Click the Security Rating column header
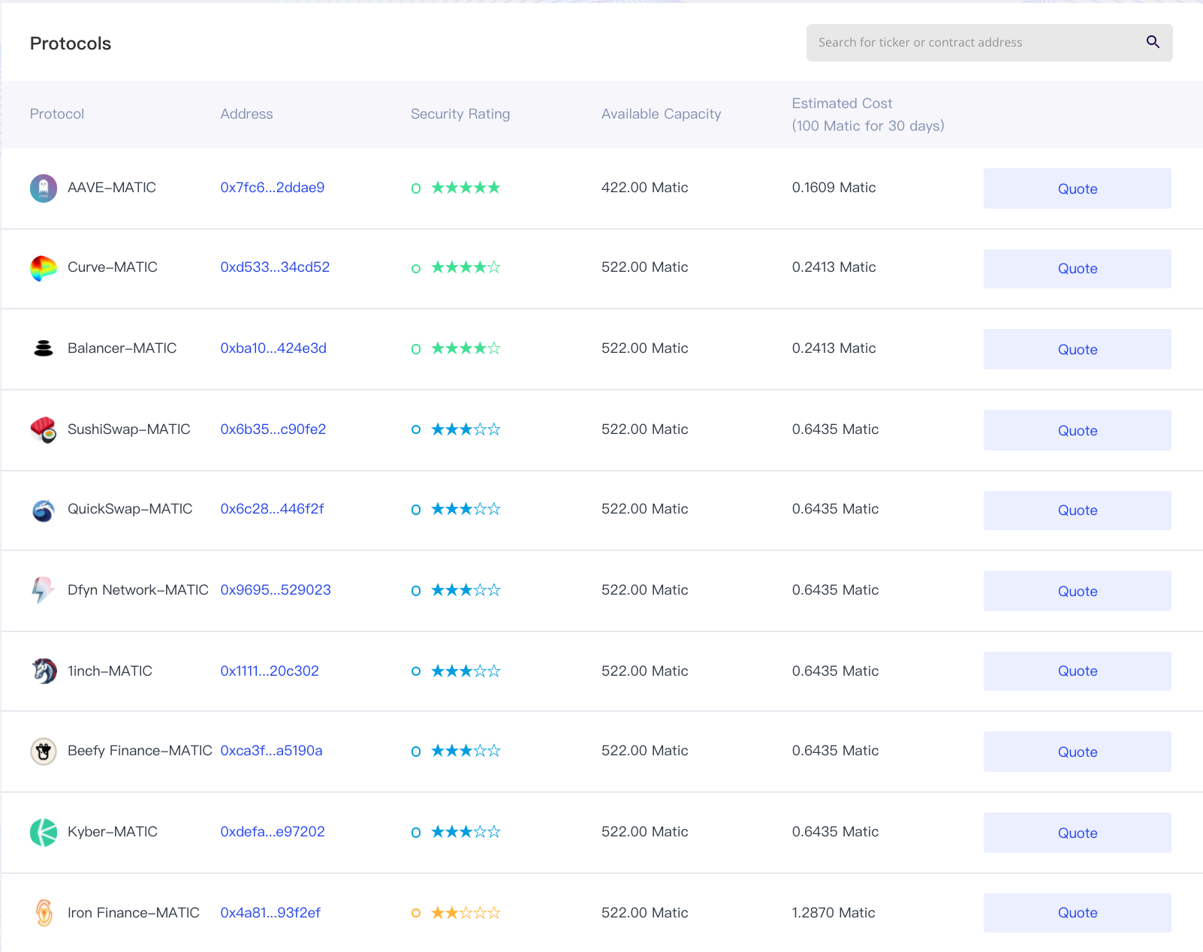Screen dimensions: 1203x952 460,114
